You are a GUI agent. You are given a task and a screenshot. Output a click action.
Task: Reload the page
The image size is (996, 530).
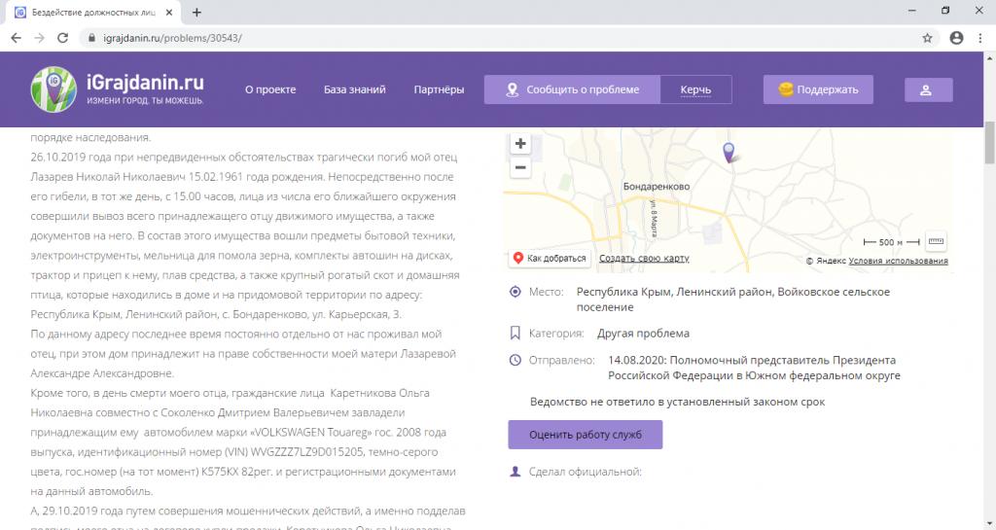click(x=63, y=38)
